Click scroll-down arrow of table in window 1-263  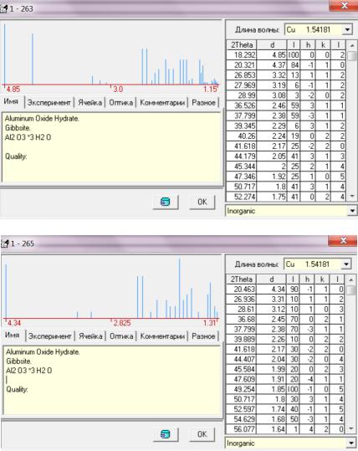[352, 196]
